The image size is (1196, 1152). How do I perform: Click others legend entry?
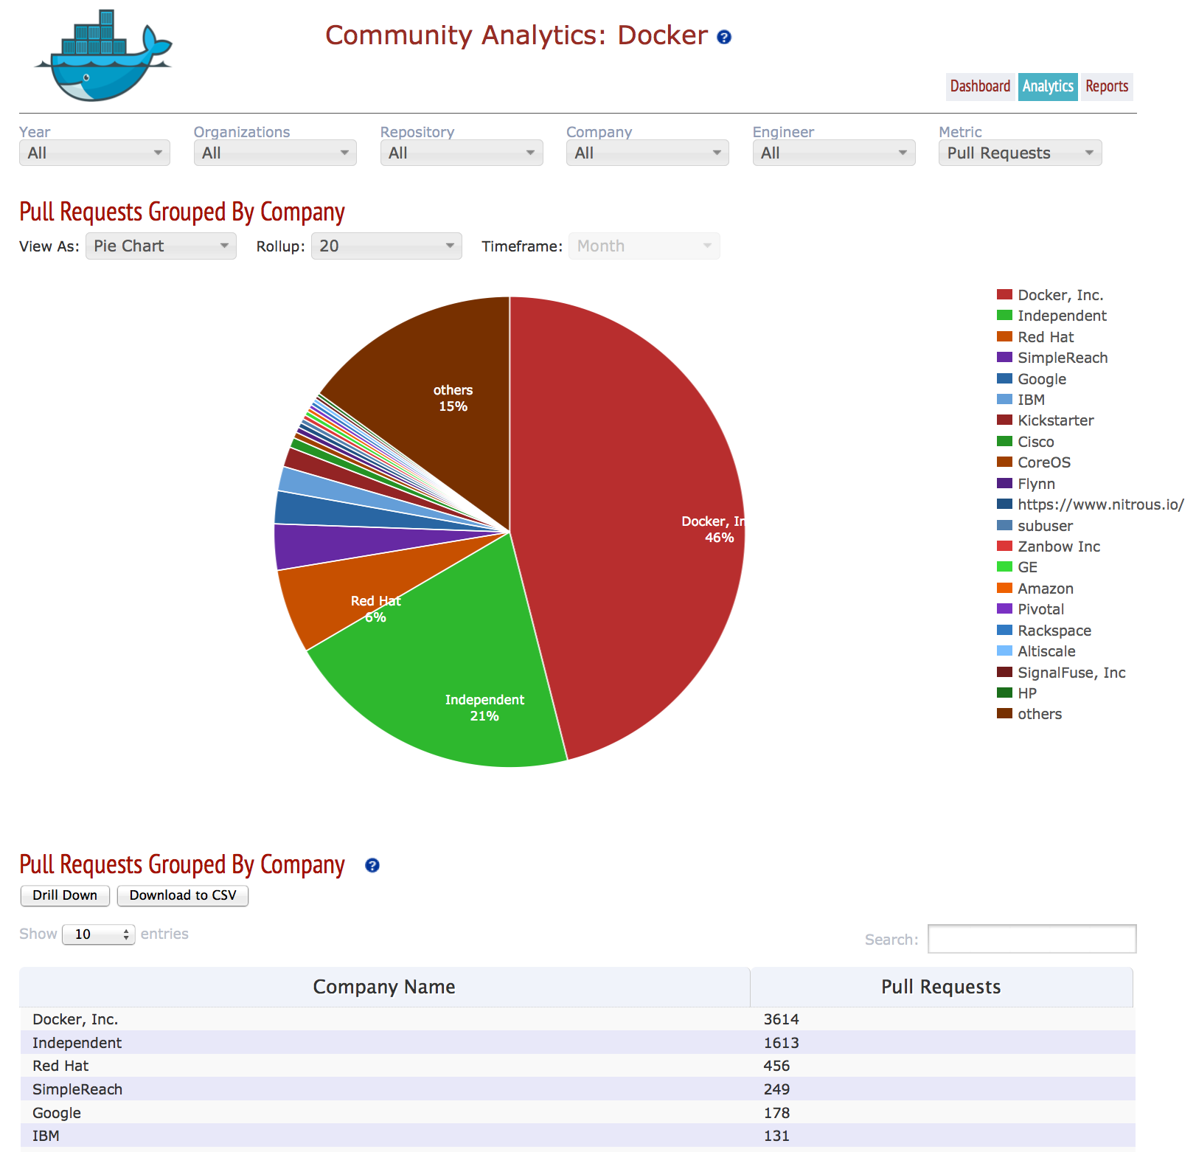pyautogui.click(x=1029, y=714)
